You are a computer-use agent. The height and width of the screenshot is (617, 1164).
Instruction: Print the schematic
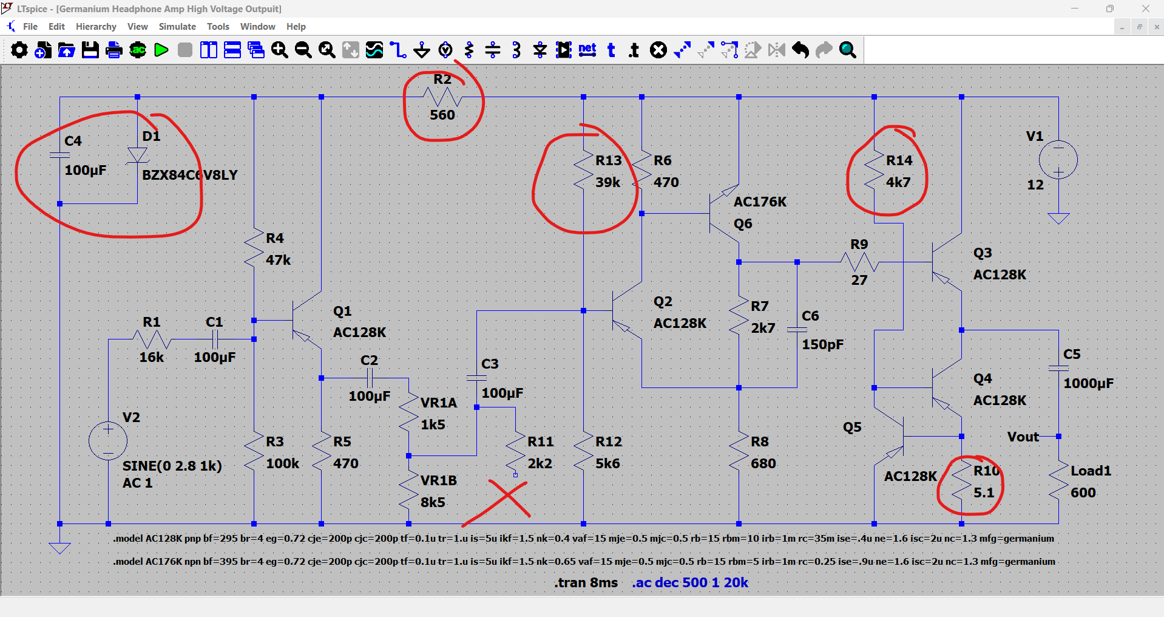click(114, 50)
